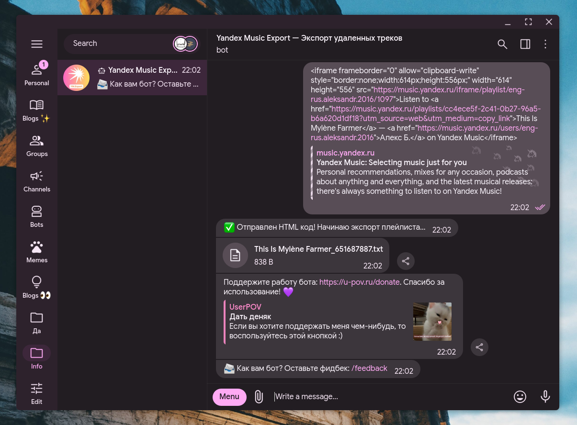
Task: Open the emoji picker
Action: click(520, 396)
